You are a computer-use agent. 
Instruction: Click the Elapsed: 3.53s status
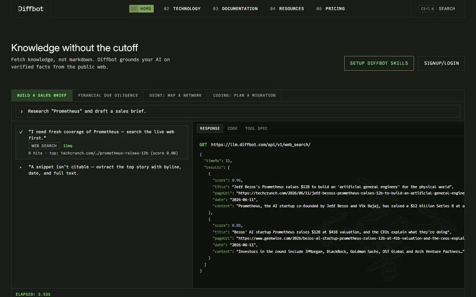tap(33, 294)
